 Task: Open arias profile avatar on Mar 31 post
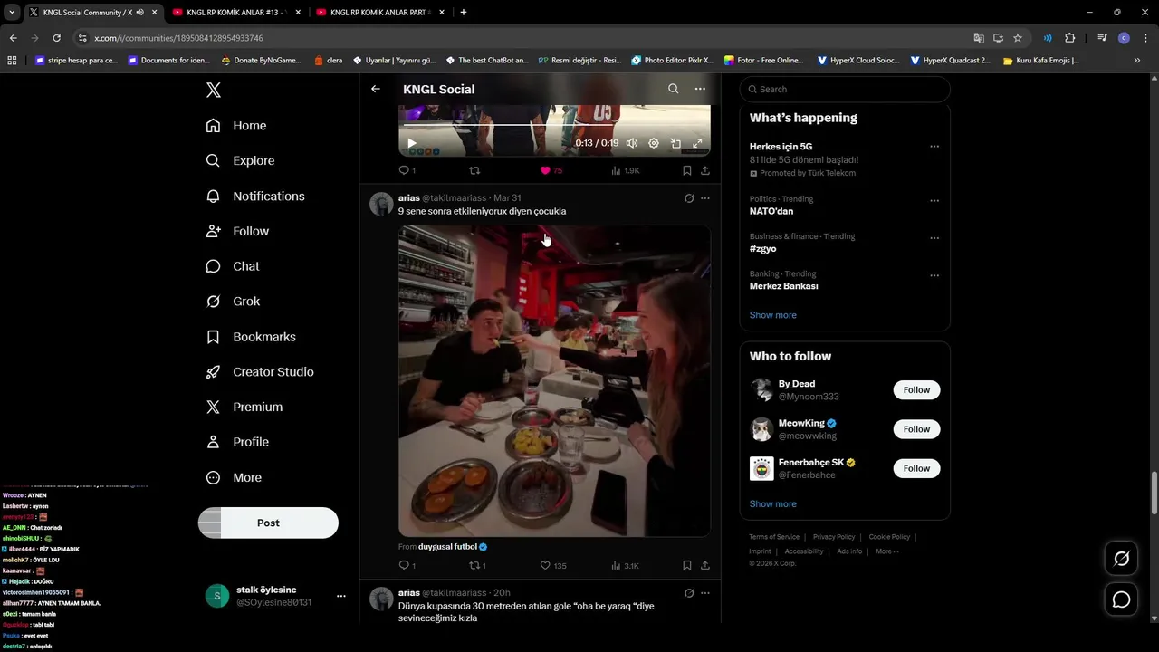(x=381, y=204)
